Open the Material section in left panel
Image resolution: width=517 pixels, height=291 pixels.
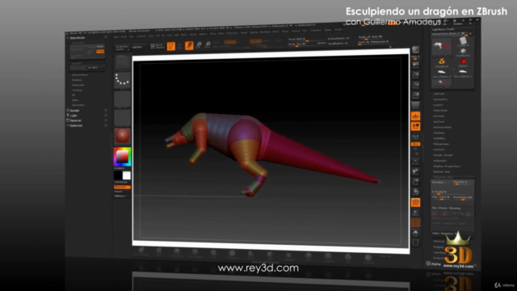[75, 120]
